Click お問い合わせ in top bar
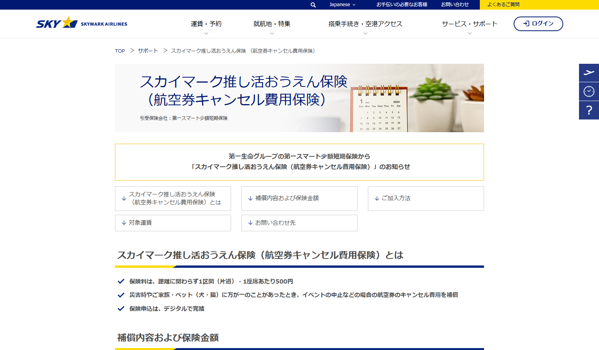Image resolution: width=599 pixels, height=350 pixels. [x=455, y=5]
